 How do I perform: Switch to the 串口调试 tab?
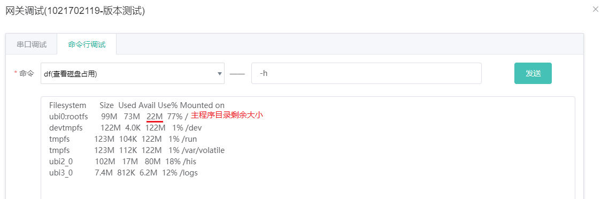pos(32,44)
